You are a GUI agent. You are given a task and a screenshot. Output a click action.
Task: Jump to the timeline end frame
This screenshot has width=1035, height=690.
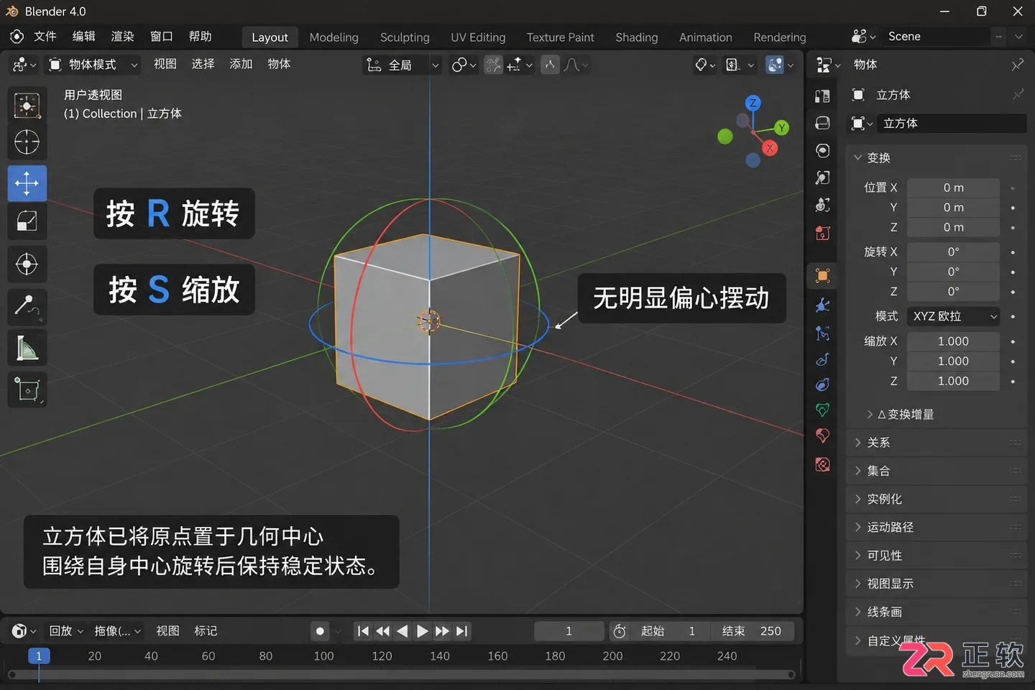[x=462, y=631]
